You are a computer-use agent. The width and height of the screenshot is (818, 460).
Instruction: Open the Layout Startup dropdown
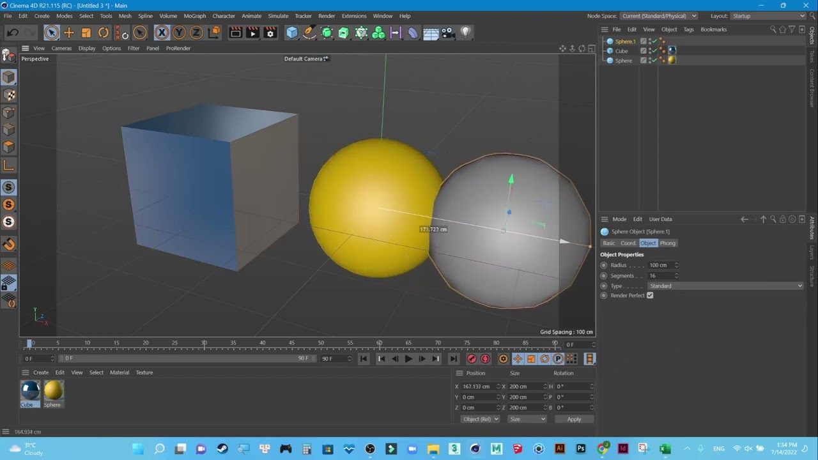pyautogui.click(x=768, y=16)
